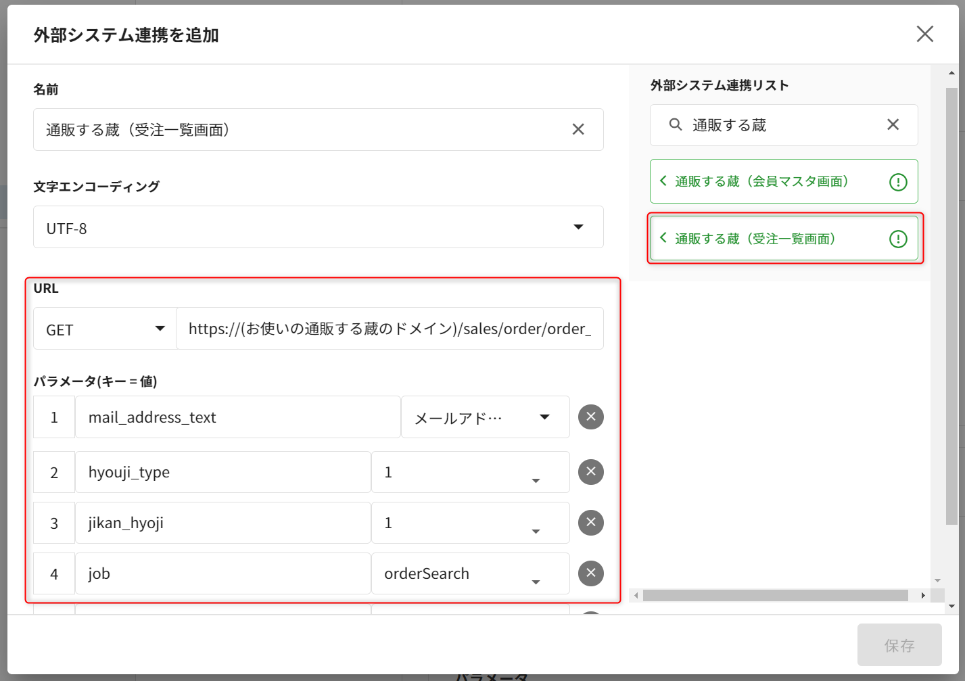Viewport: 965px width, 681px height.
Task: Close the 外部システム連携を追加 dialog
Action: point(924,34)
